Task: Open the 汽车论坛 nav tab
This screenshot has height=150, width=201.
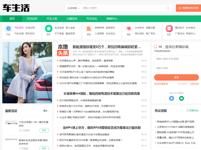Action: (92, 18)
